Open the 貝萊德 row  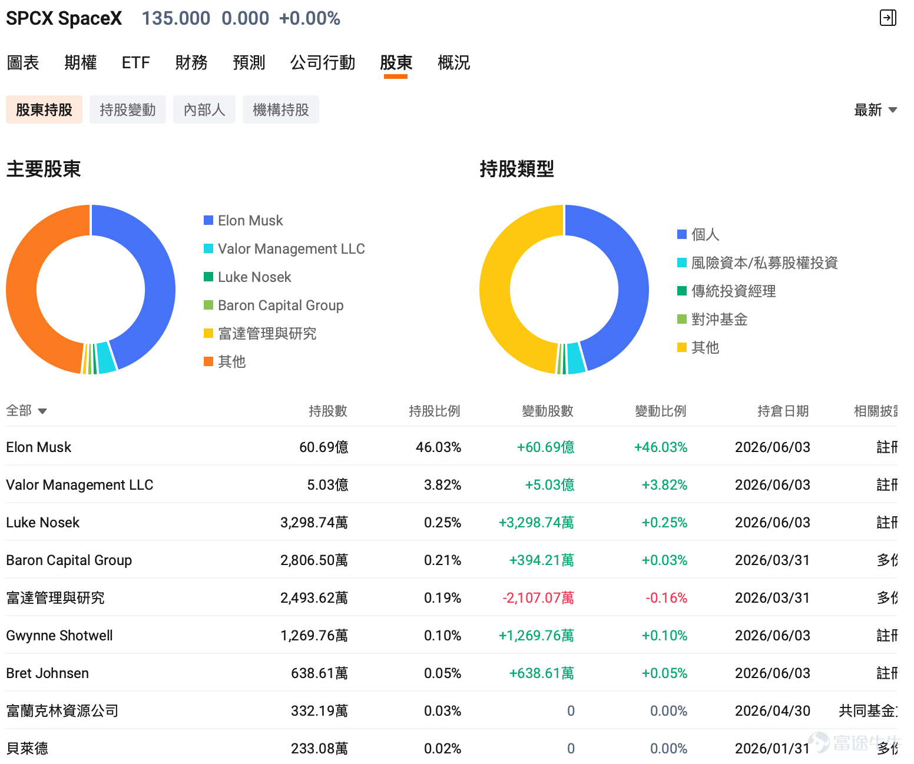click(x=452, y=748)
